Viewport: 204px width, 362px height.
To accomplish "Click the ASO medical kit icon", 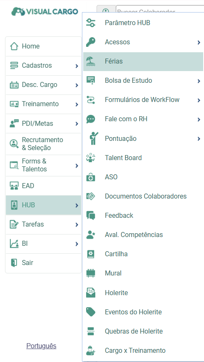I will [90, 177].
